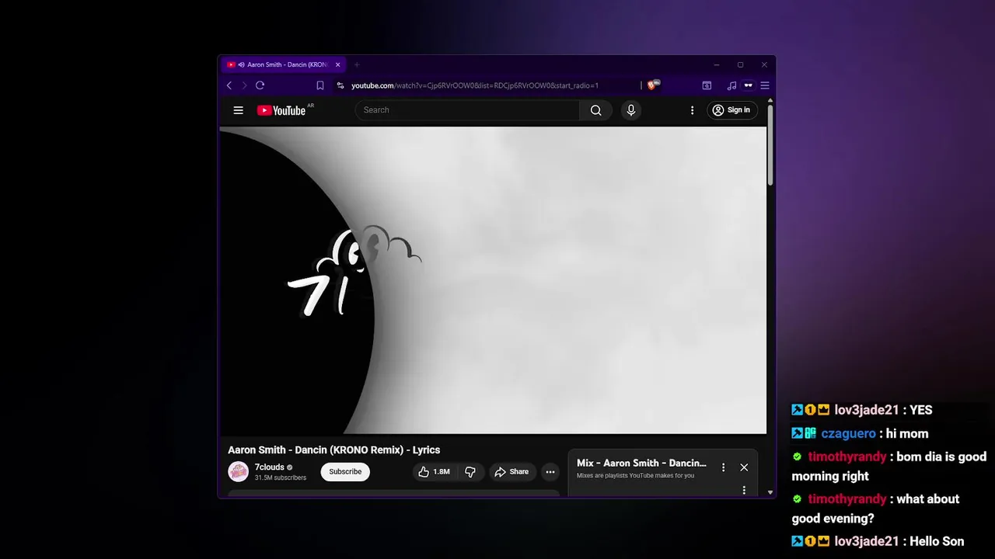995x559 pixels.
Task: Click the page vertical scrollbar thumb
Action: click(x=770, y=145)
